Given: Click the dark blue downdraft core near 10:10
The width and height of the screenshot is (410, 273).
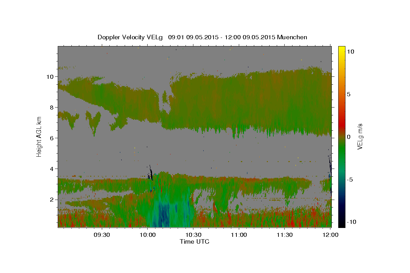Looking at the screenshot, I should [164, 215].
